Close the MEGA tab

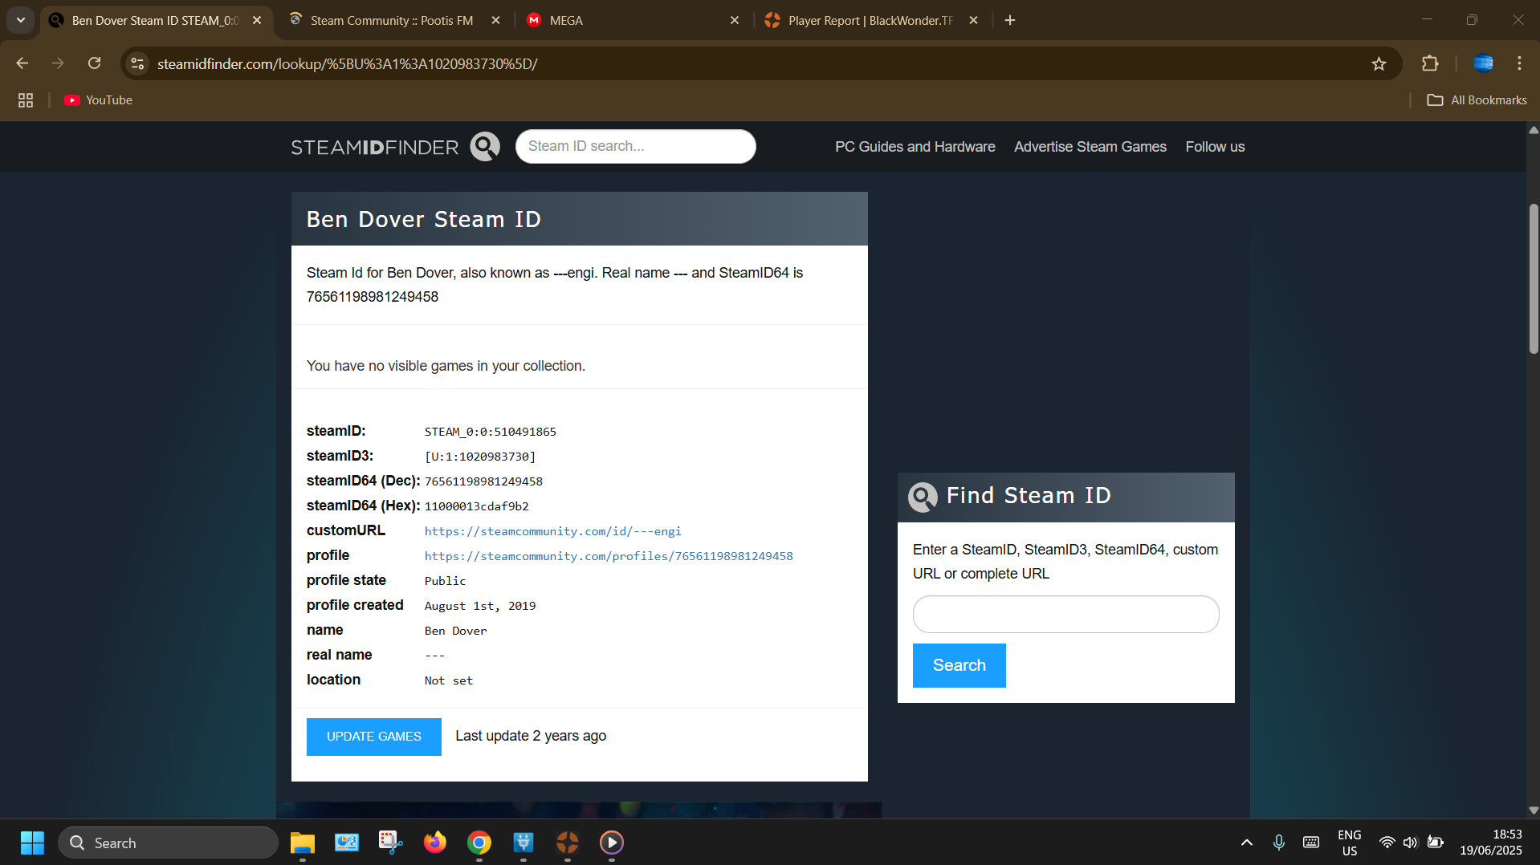coord(734,20)
